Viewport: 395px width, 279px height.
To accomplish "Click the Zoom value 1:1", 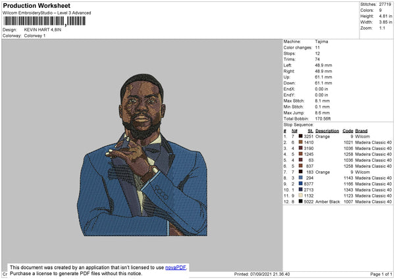I will [x=382, y=28].
